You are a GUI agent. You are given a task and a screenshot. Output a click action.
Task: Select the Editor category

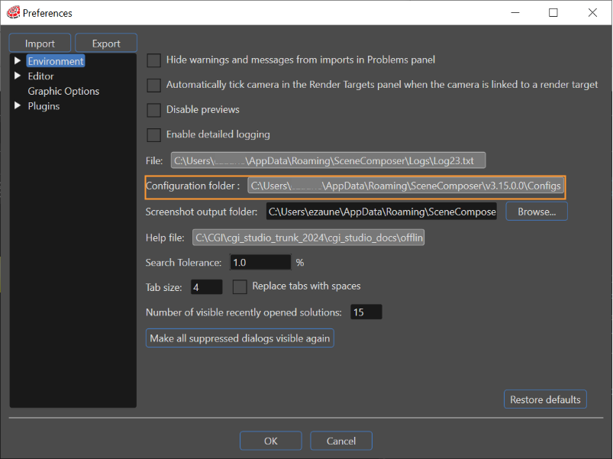click(x=40, y=76)
